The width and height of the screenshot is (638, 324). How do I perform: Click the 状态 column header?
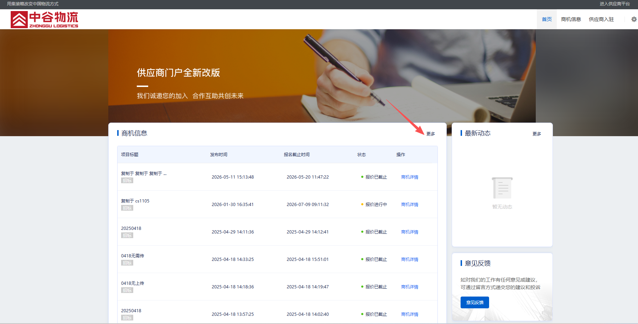(362, 155)
